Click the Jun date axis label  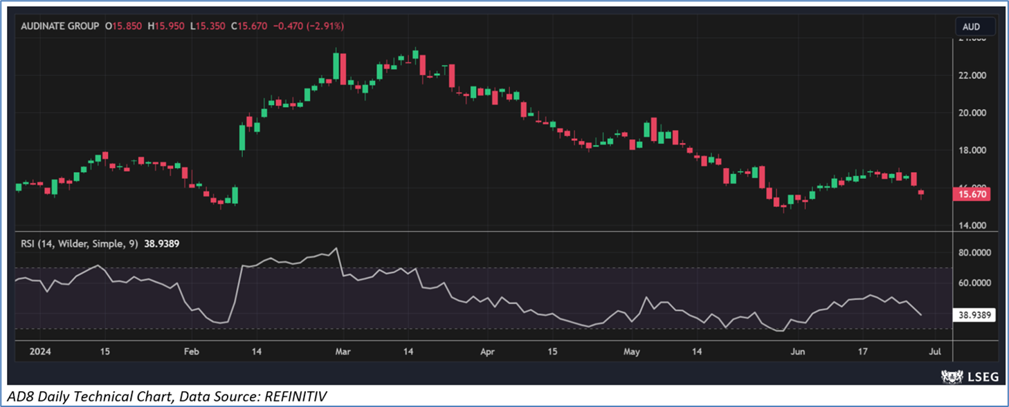[798, 352]
